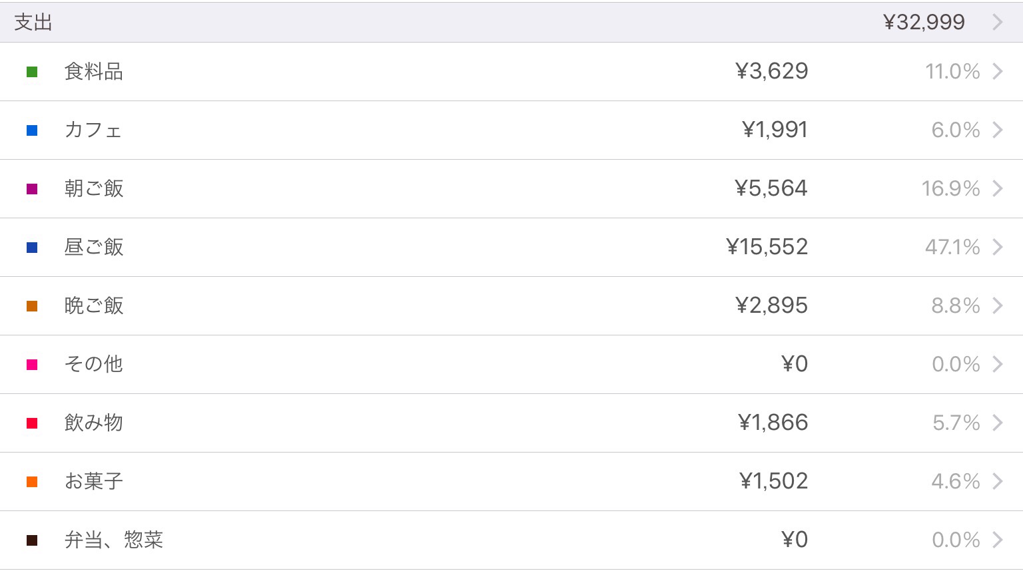Open the 弁当、惣菜 row chevron

[x=998, y=540]
